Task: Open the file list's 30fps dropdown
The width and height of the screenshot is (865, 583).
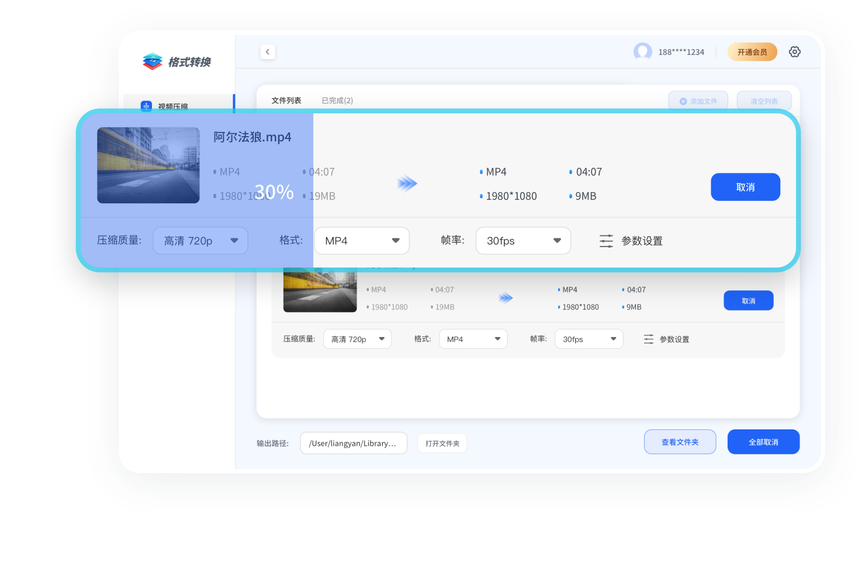Action: [x=589, y=339]
